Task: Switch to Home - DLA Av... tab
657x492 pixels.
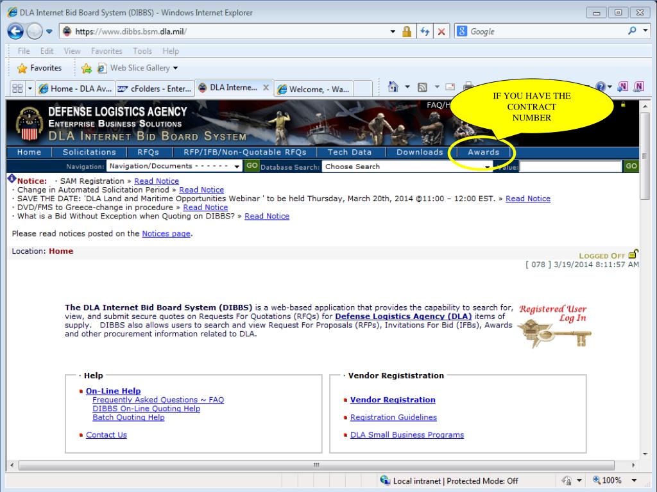Action: click(x=76, y=88)
